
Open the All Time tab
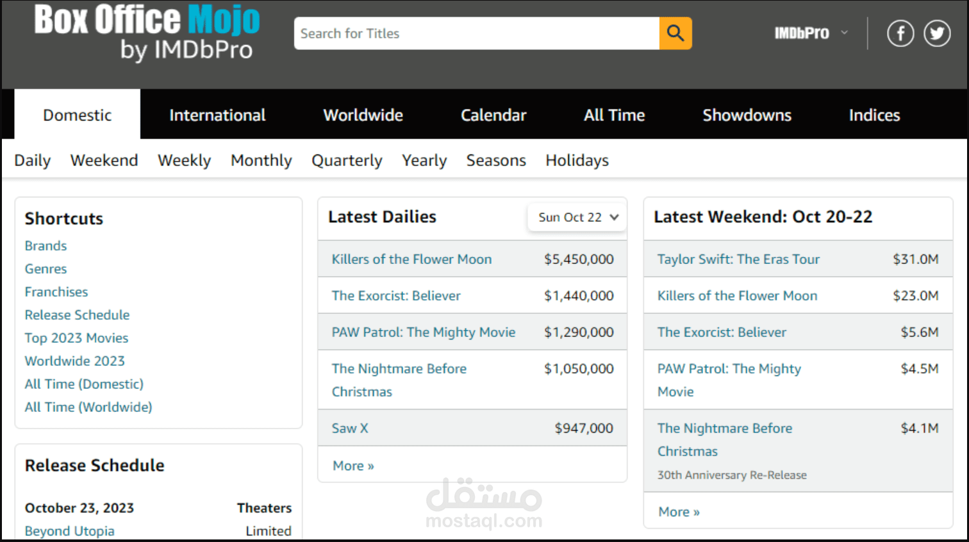[614, 115]
